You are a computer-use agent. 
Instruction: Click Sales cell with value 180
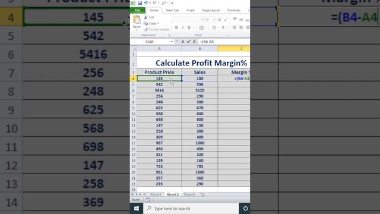(x=200, y=78)
